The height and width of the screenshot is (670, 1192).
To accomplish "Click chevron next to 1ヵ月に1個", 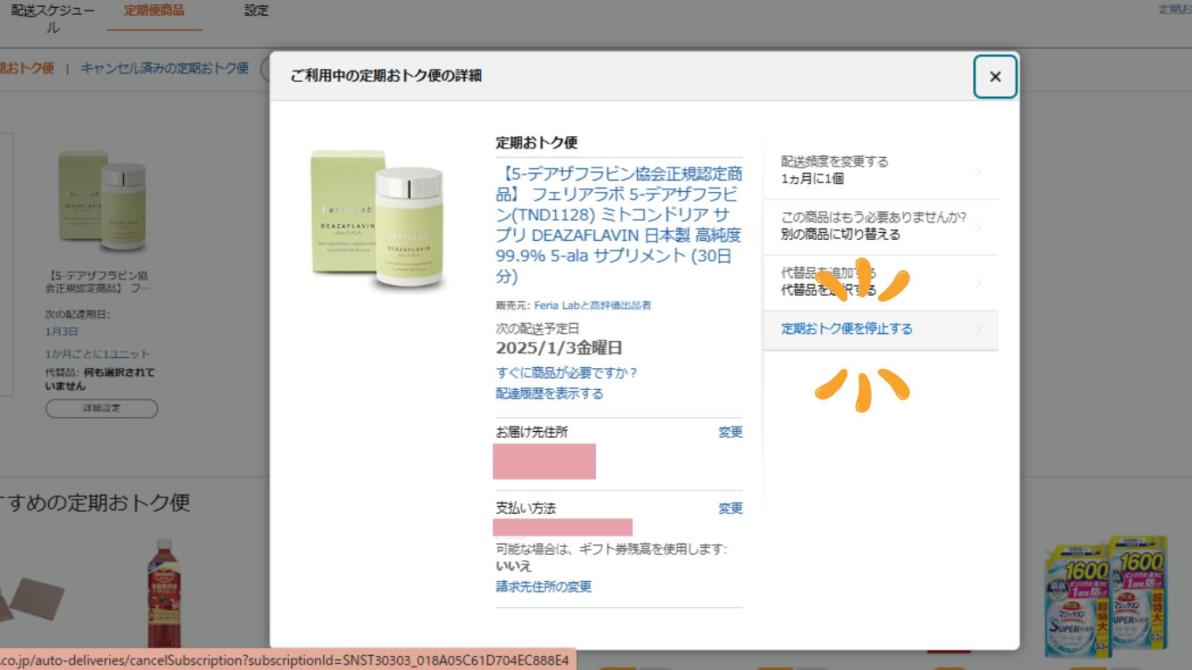I will coord(978,172).
